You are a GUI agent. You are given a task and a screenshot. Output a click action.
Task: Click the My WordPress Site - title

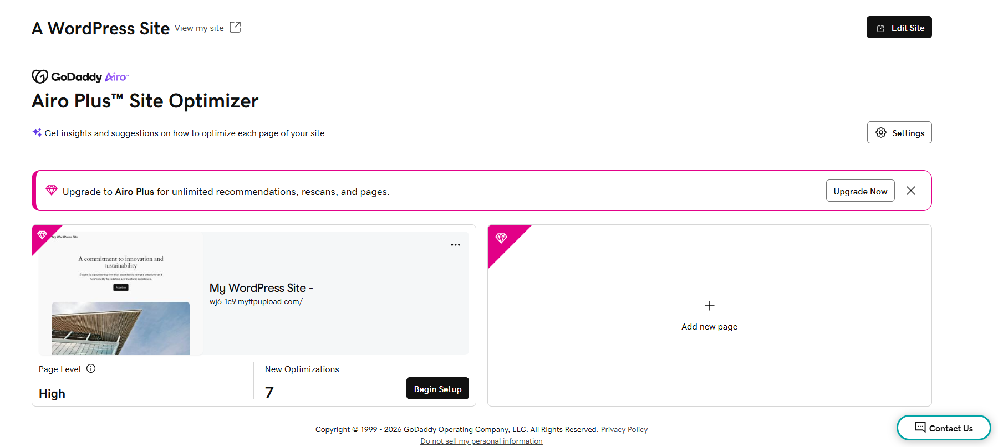coord(261,288)
